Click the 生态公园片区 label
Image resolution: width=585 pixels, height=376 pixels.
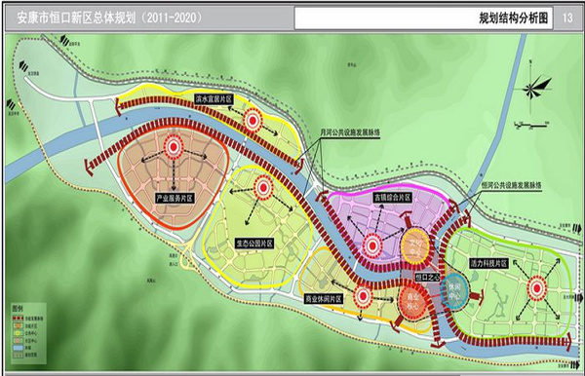[254, 244]
